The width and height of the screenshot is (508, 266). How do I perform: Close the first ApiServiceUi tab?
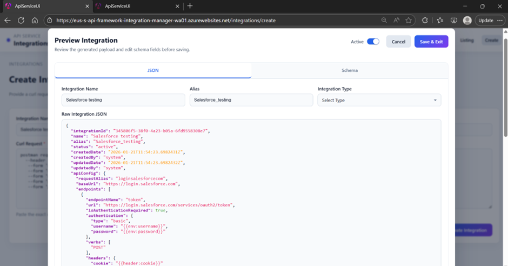click(87, 6)
